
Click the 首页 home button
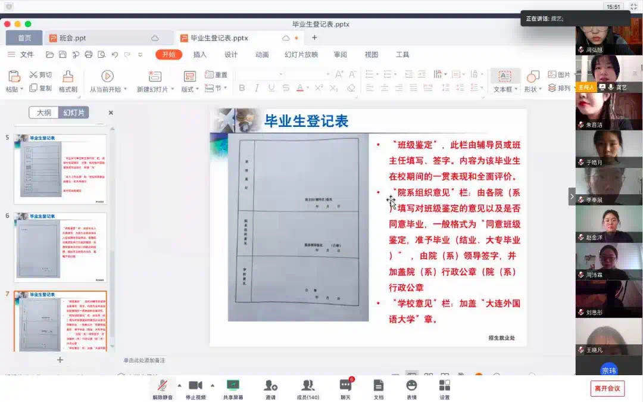tap(24, 38)
